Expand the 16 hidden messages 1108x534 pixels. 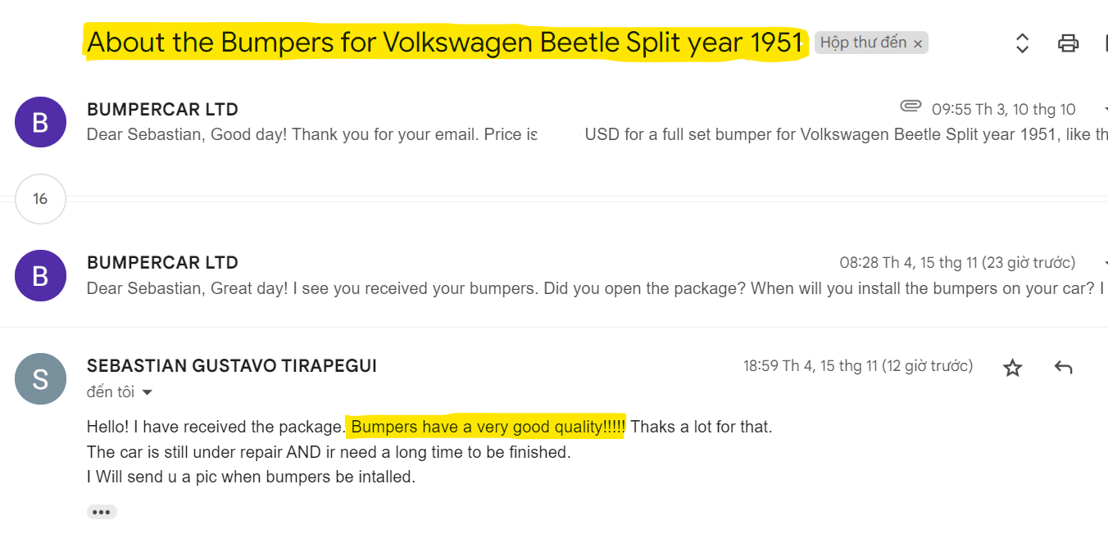click(40, 199)
